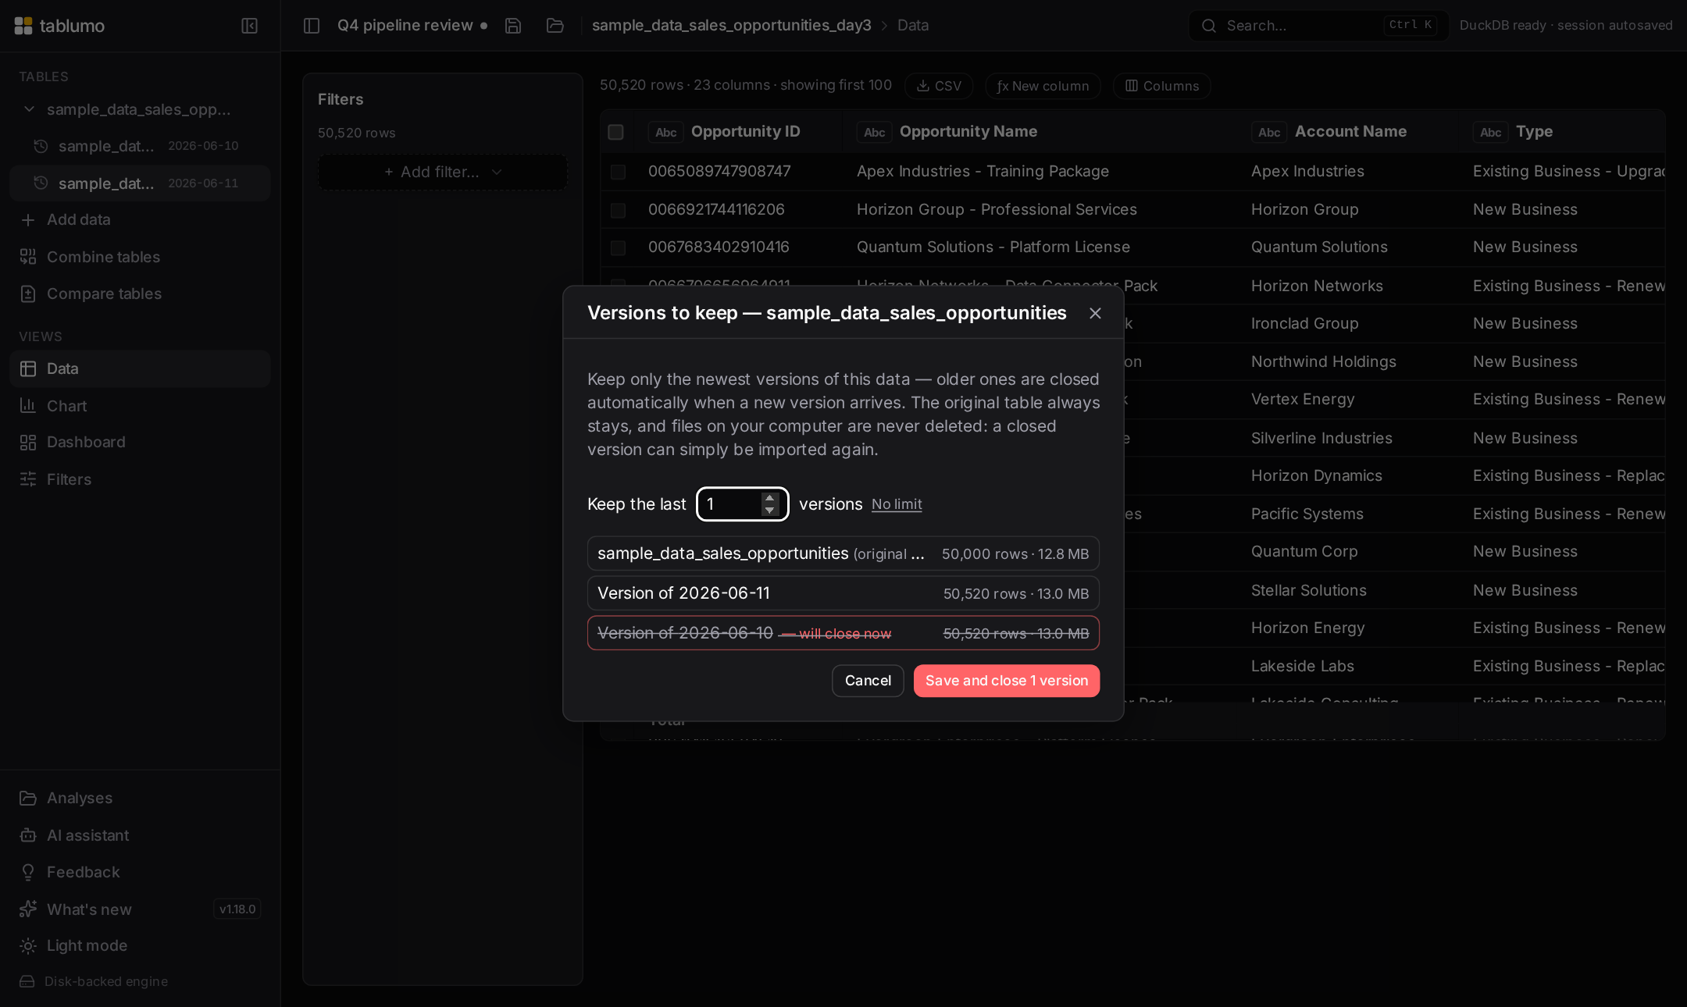Add a New column formula
This screenshot has height=1007, width=1687.
[x=1043, y=86]
